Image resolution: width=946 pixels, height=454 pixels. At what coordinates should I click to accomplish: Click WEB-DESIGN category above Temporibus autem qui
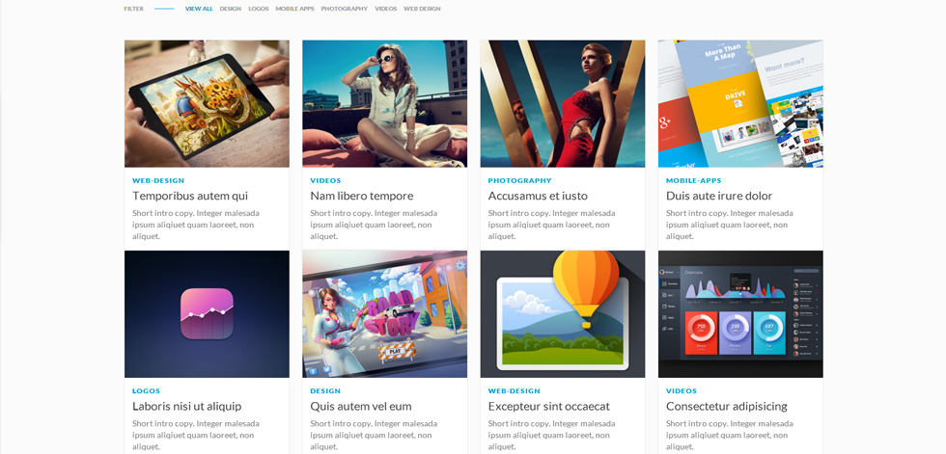158,180
